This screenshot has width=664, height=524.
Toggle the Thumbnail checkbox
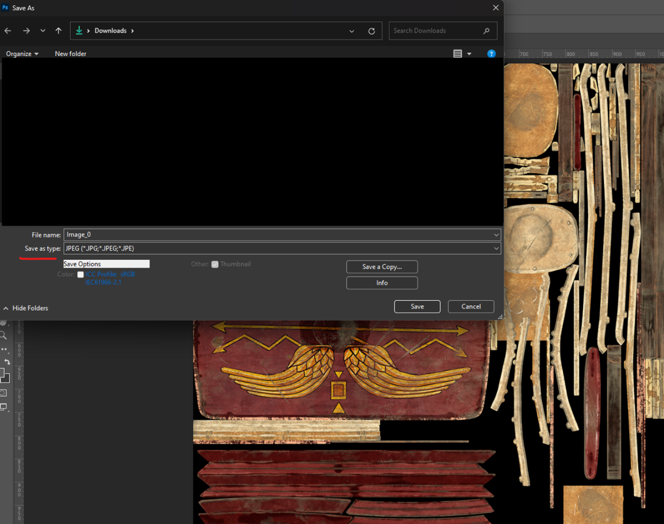[x=215, y=264]
